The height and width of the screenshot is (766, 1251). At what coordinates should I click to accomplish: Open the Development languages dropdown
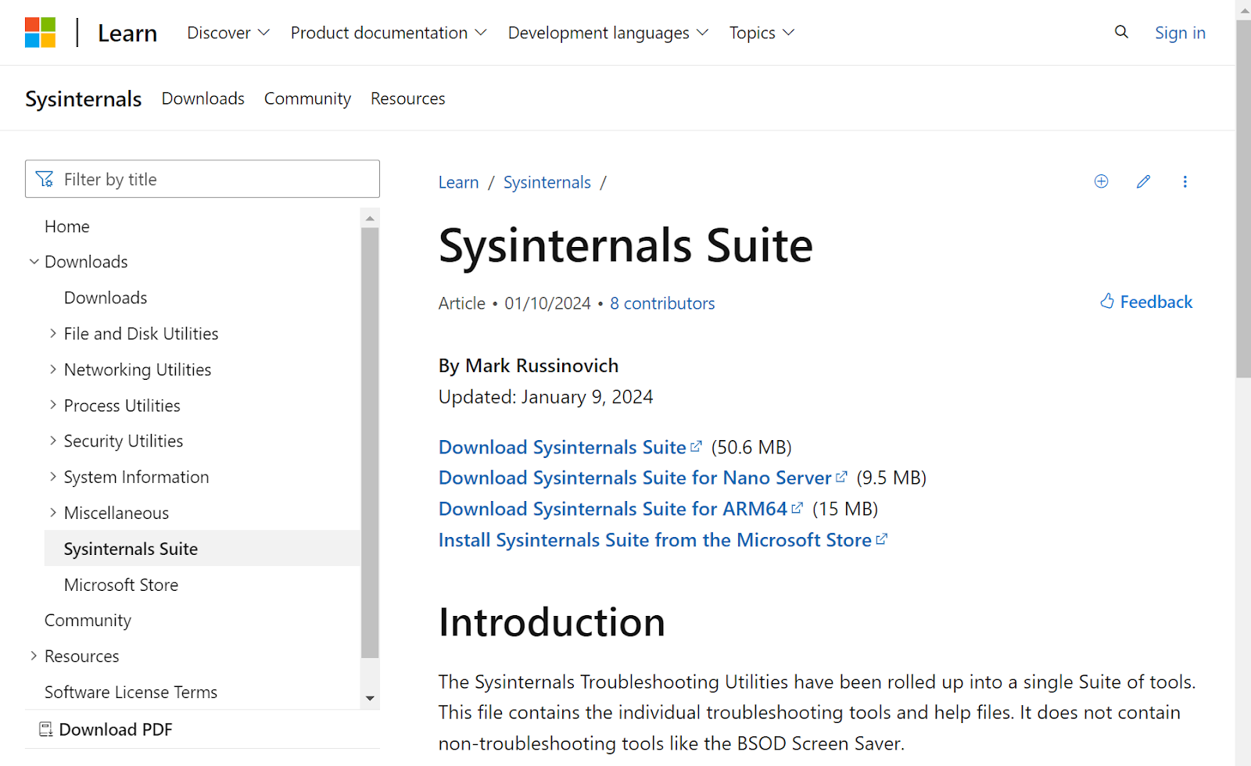tap(608, 33)
